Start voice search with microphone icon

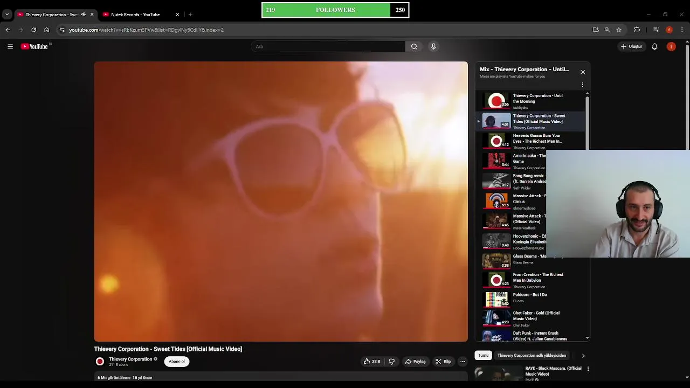click(433, 46)
